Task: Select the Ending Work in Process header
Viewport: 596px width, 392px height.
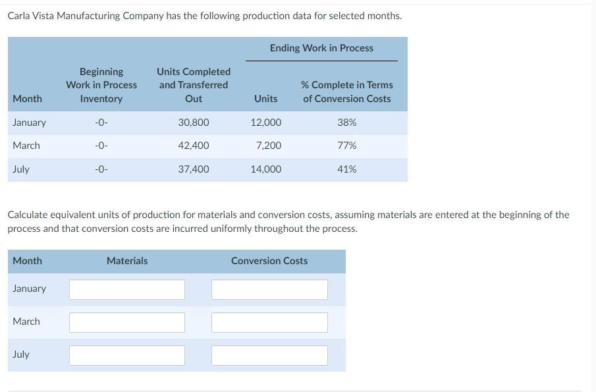Action: pyautogui.click(x=321, y=47)
